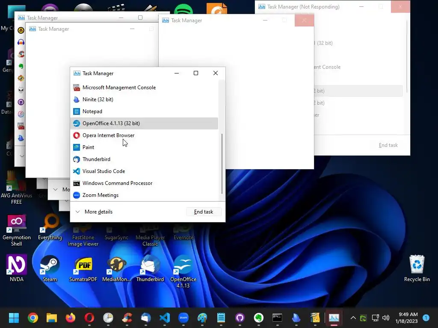Select SumatraPDF desktop shortcut
The height and width of the screenshot is (328, 438).
click(83, 268)
